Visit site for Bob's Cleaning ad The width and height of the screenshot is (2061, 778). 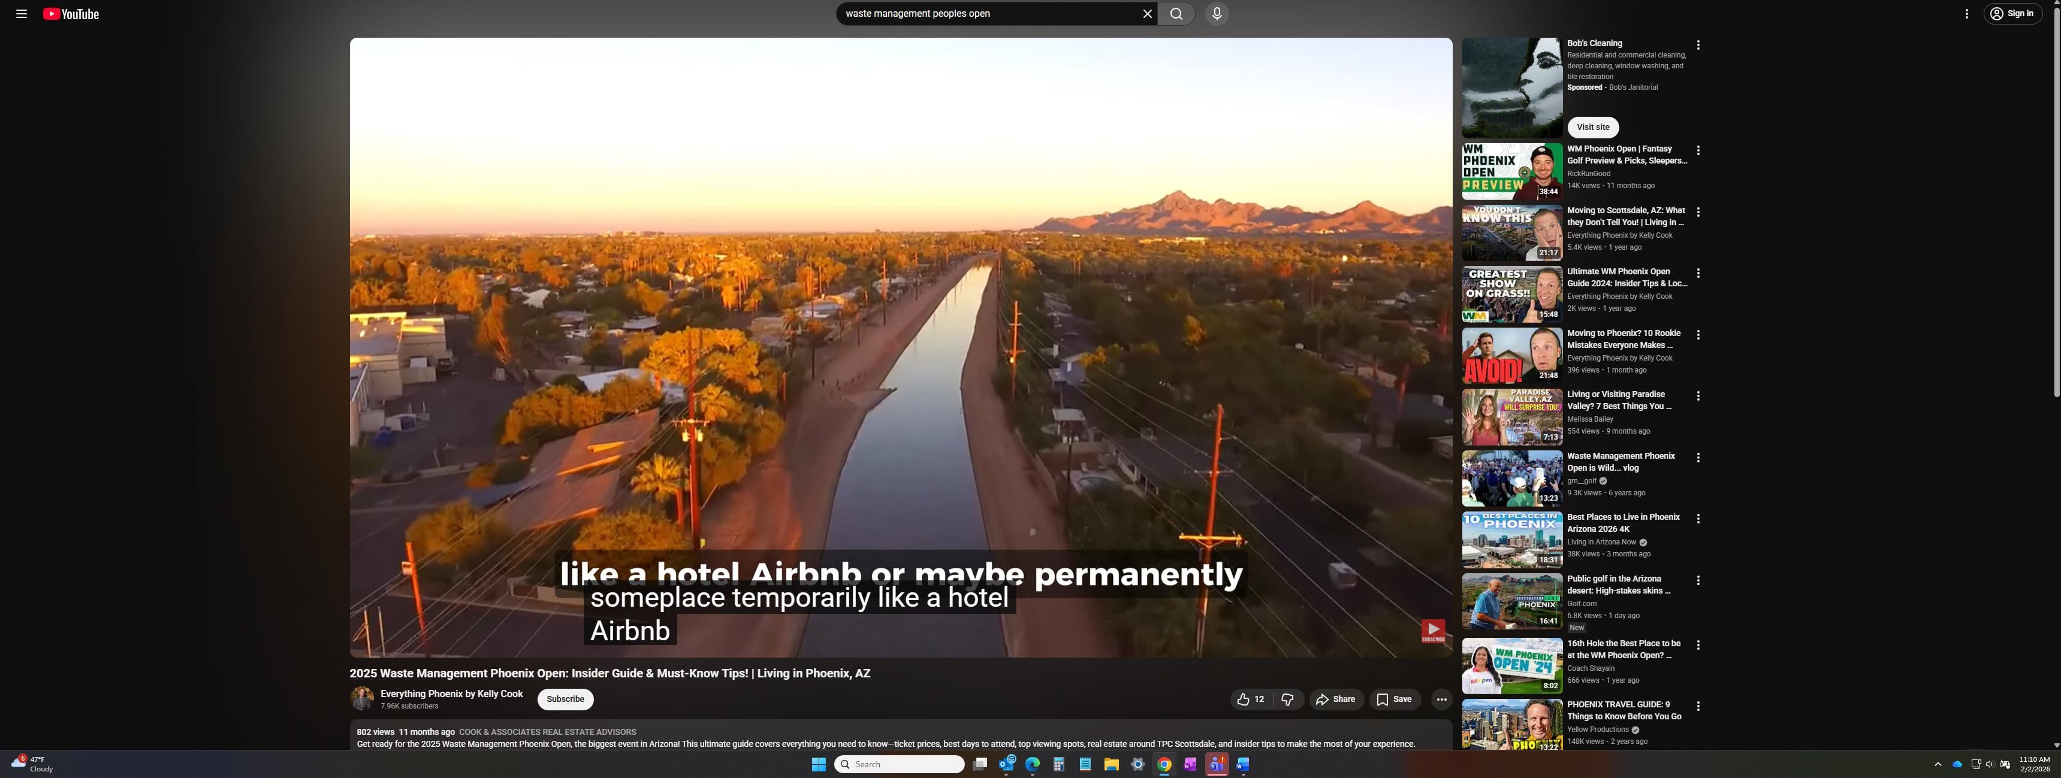click(1592, 127)
